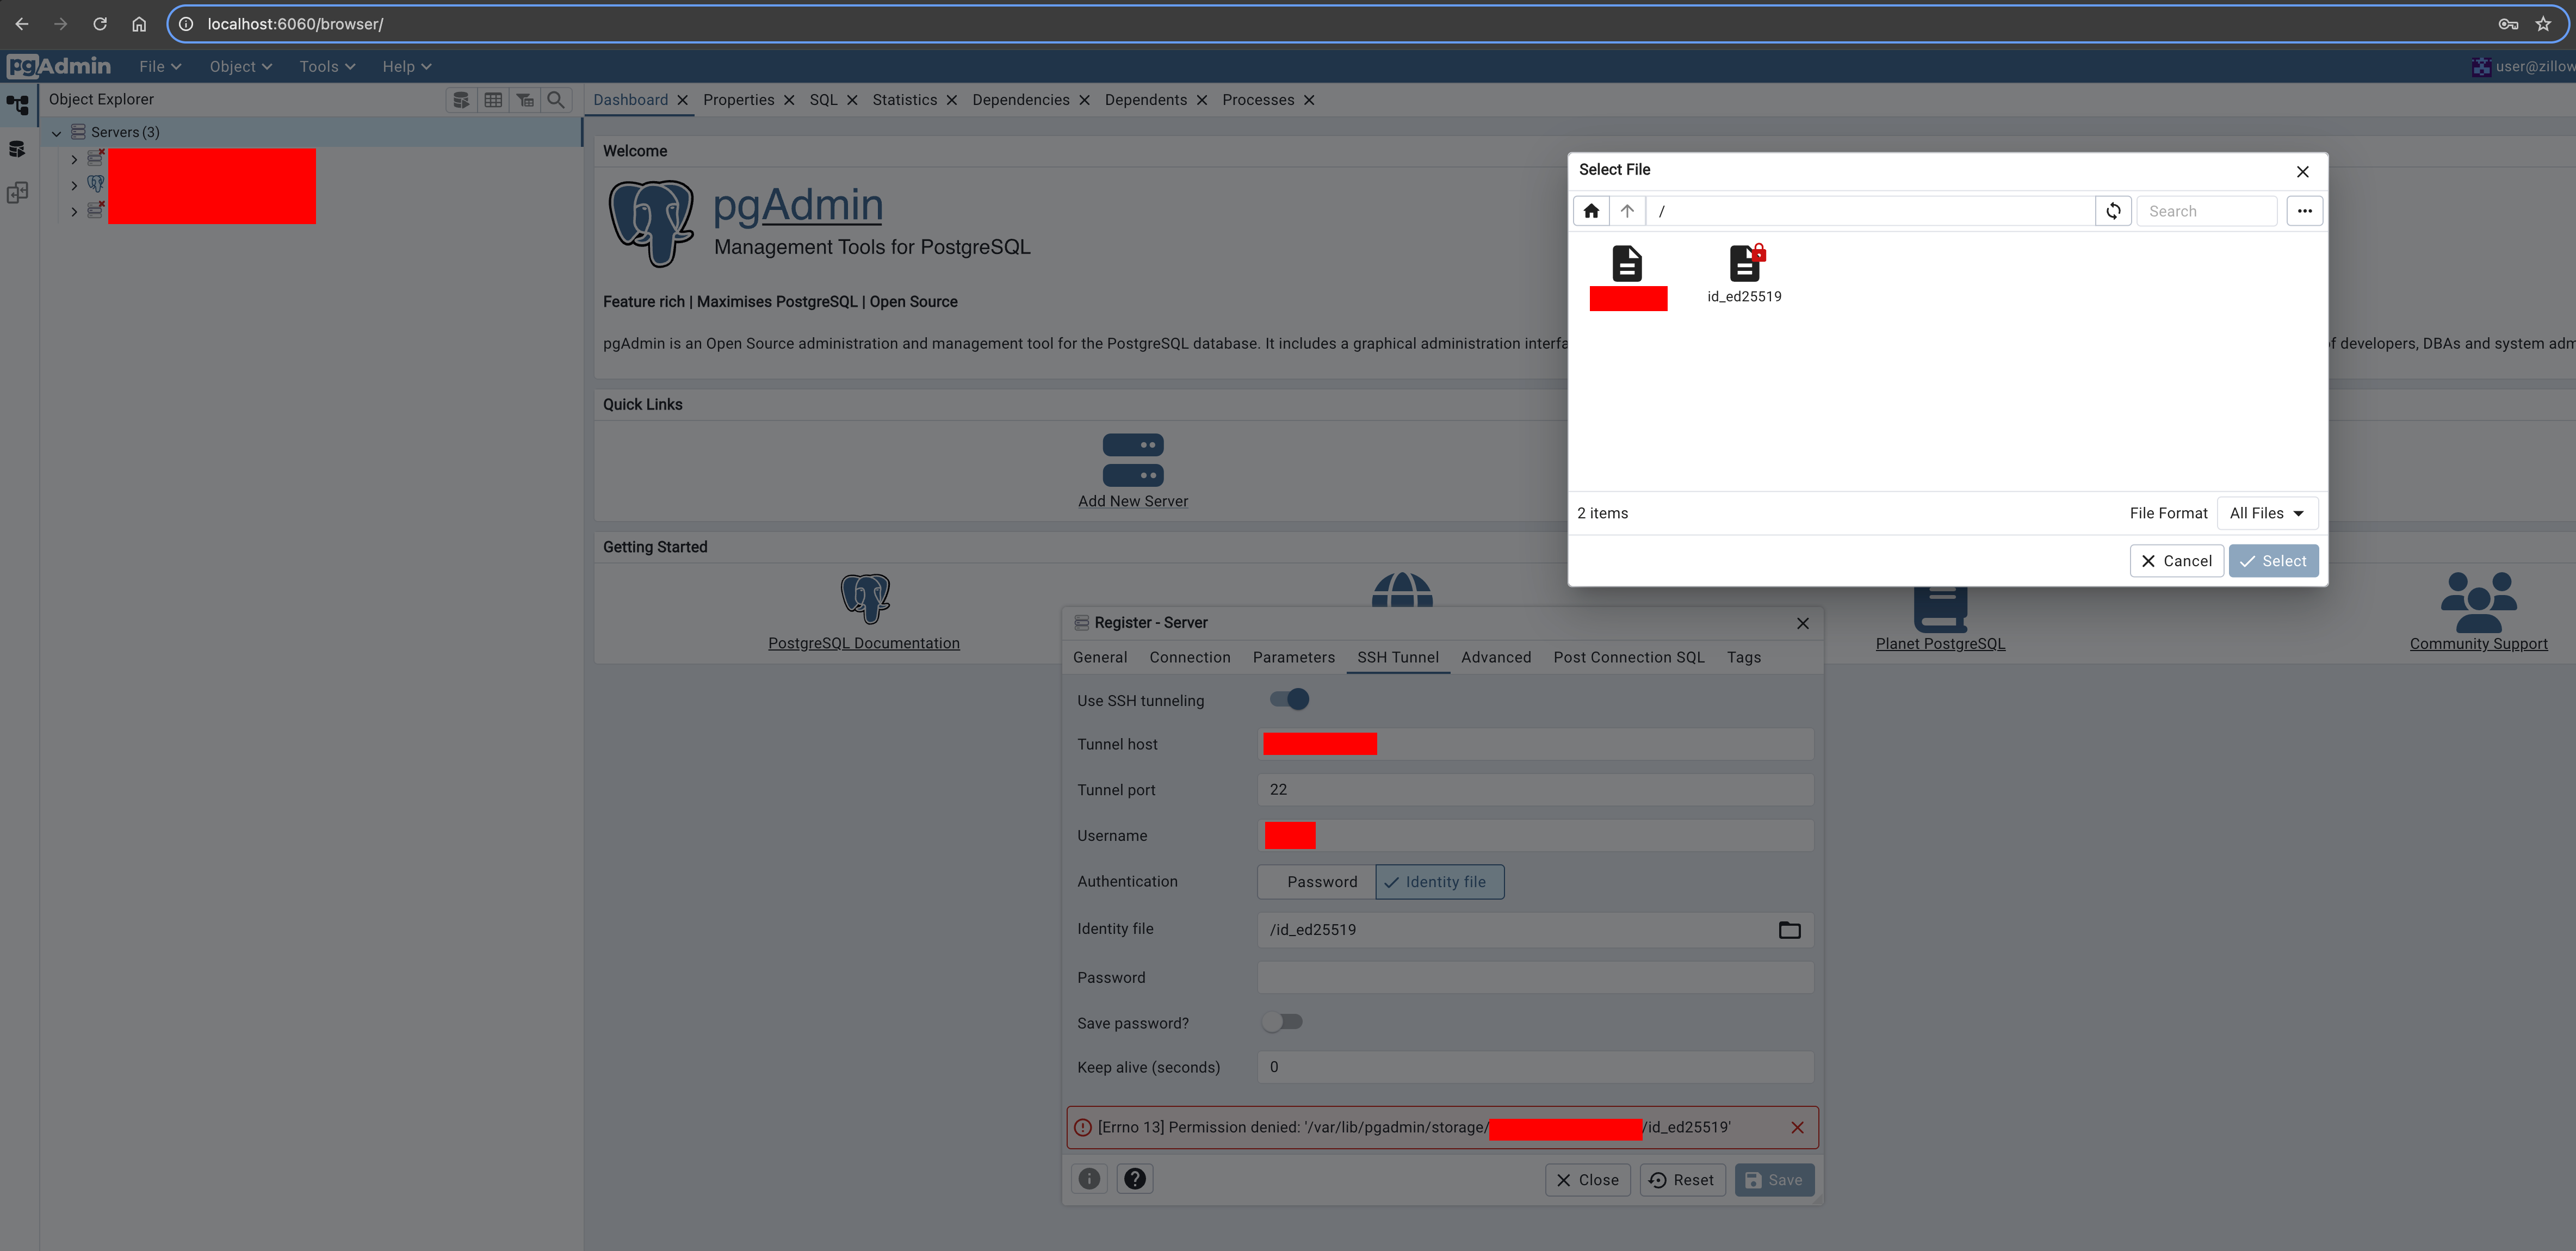Click the Tunnel port input field

(x=1534, y=790)
